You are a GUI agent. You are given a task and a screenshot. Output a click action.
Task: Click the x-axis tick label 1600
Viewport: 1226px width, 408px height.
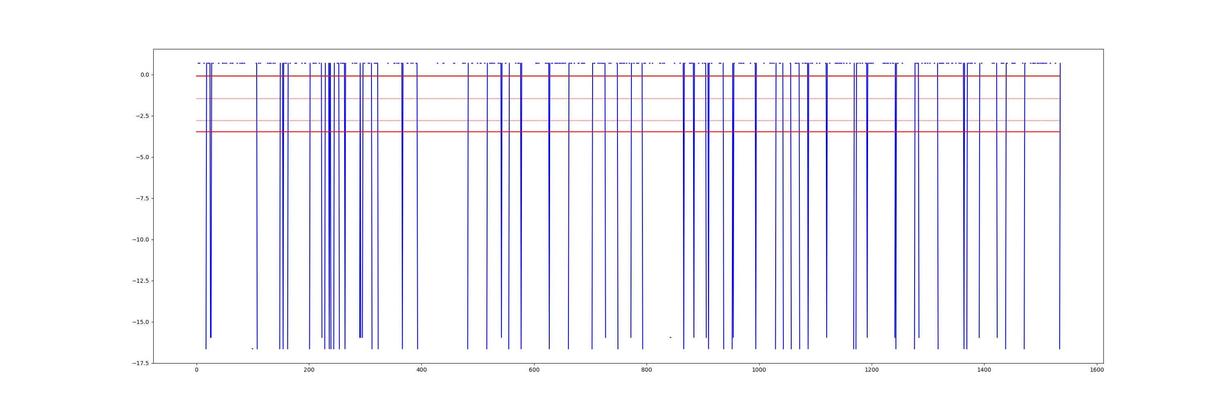[1096, 370]
